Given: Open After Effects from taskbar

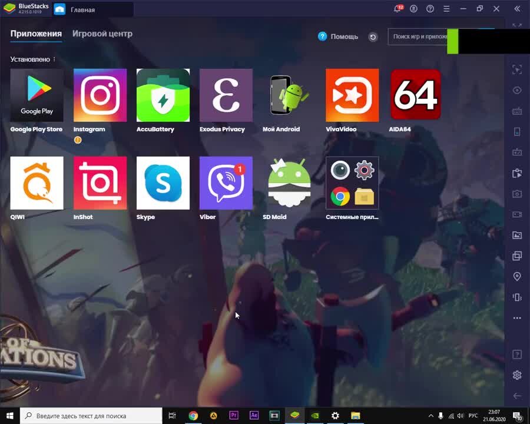Looking at the screenshot, I should tap(254, 416).
